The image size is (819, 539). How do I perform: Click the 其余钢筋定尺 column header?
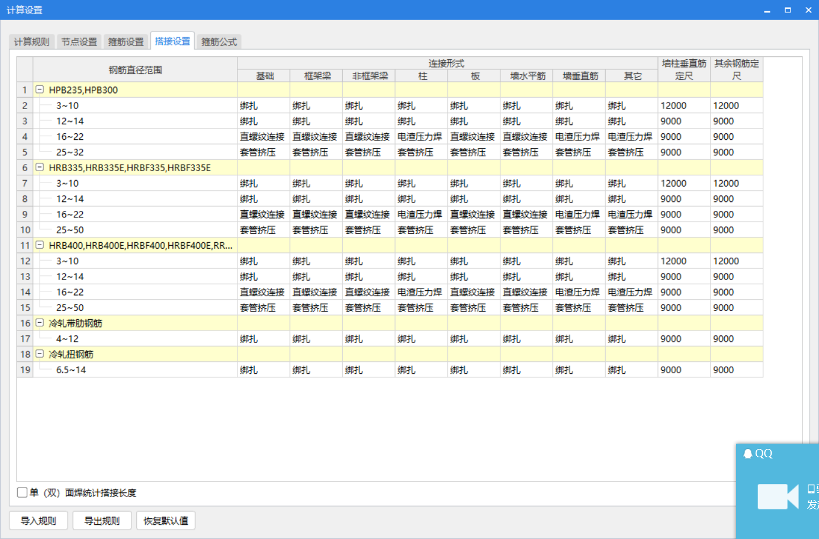(737, 69)
